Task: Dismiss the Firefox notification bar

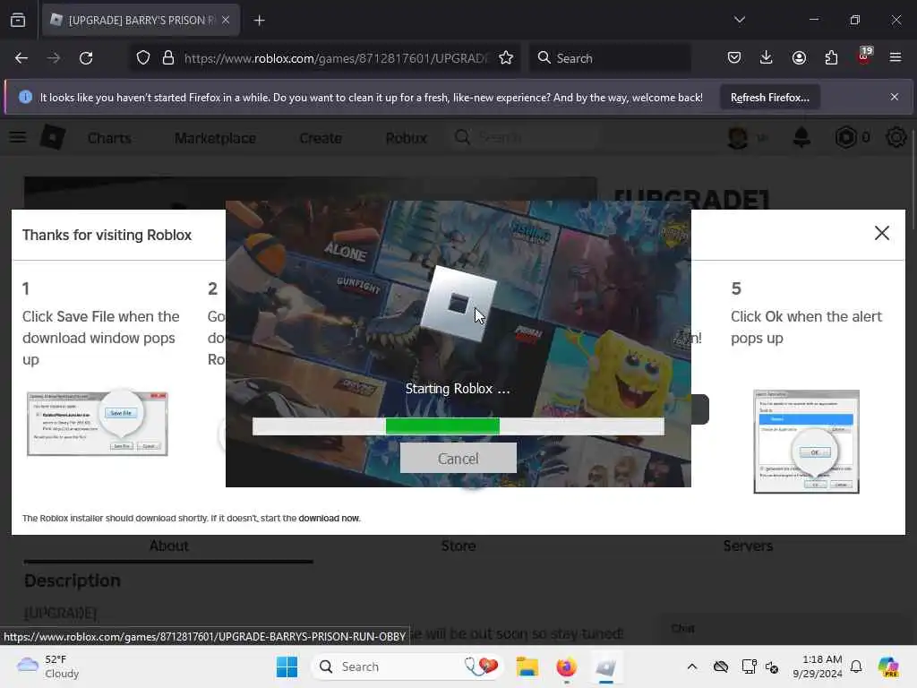Action: point(895,97)
